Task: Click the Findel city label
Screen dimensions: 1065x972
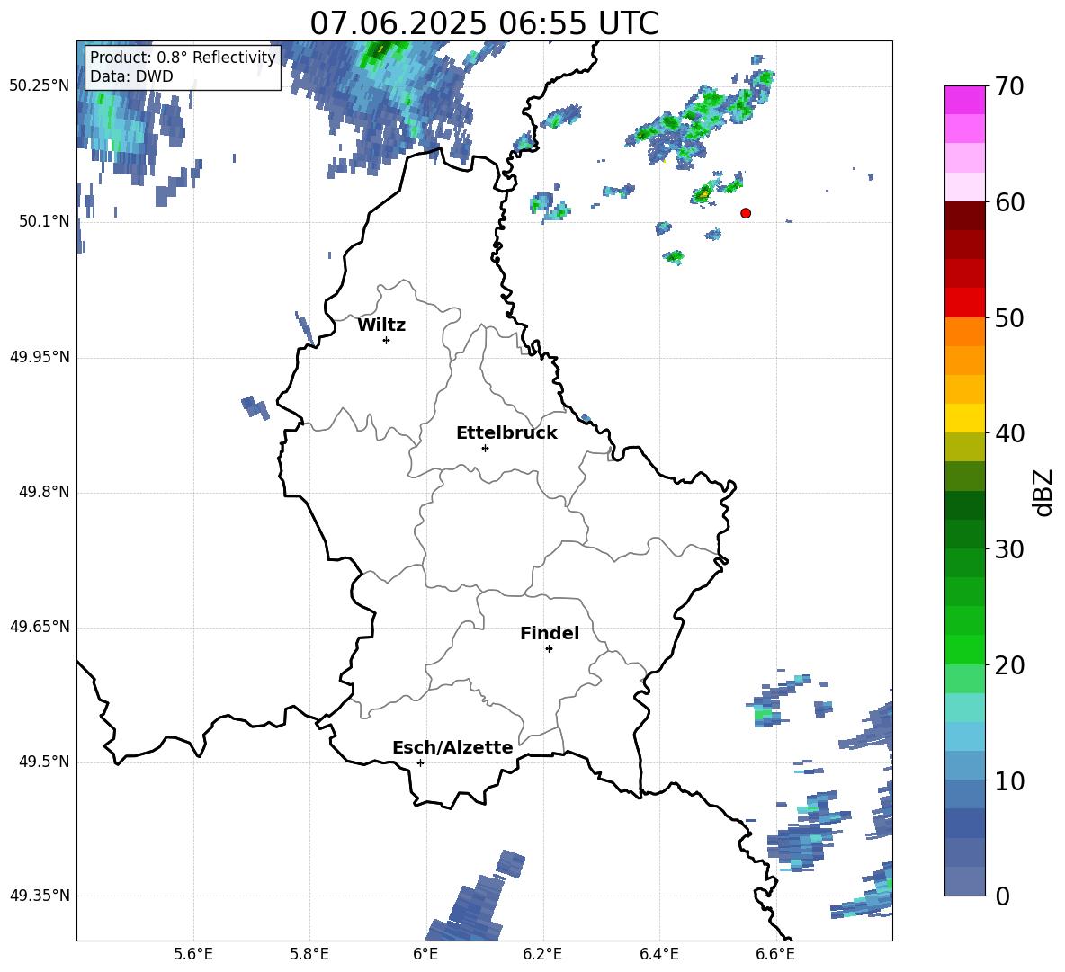Action: click(x=550, y=633)
